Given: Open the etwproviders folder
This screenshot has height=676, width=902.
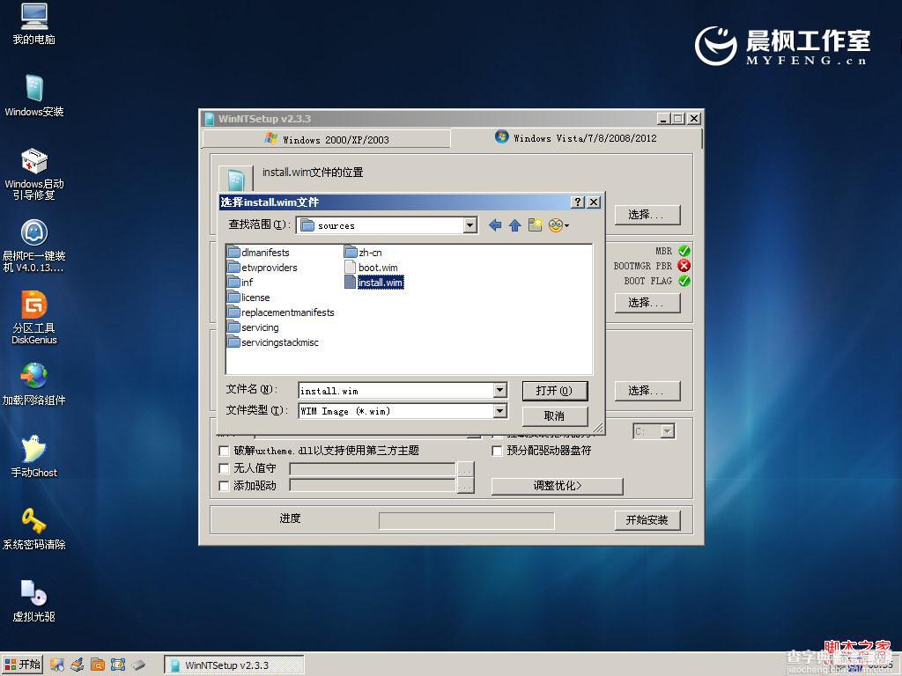Looking at the screenshot, I should click(x=262, y=268).
